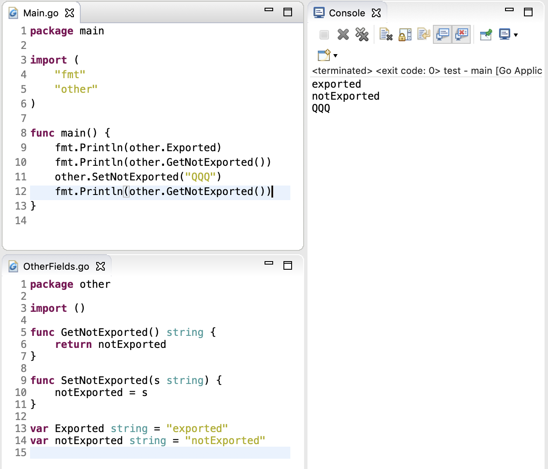
Task: Click Go file icon on Main.go tab
Action: click(x=13, y=13)
